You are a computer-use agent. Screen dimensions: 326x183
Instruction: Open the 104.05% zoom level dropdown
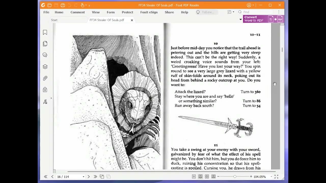[x=271, y=177]
